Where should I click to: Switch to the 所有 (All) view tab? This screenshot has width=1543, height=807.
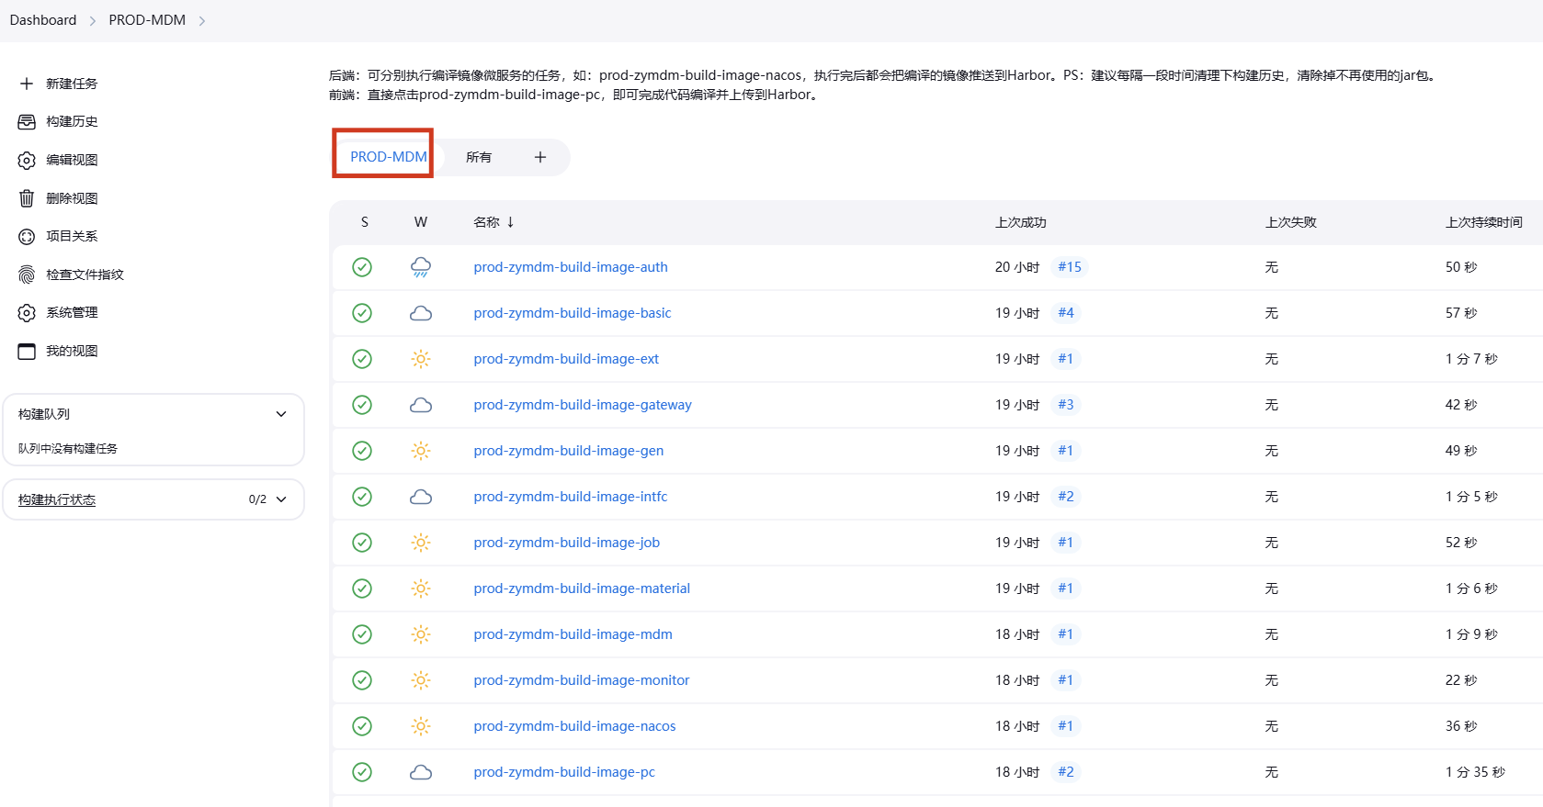click(479, 157)
